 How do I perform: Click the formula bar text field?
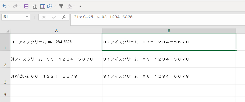tap(158, 19)
